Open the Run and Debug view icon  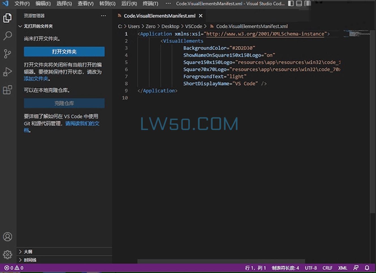click(x=8, y=72)
